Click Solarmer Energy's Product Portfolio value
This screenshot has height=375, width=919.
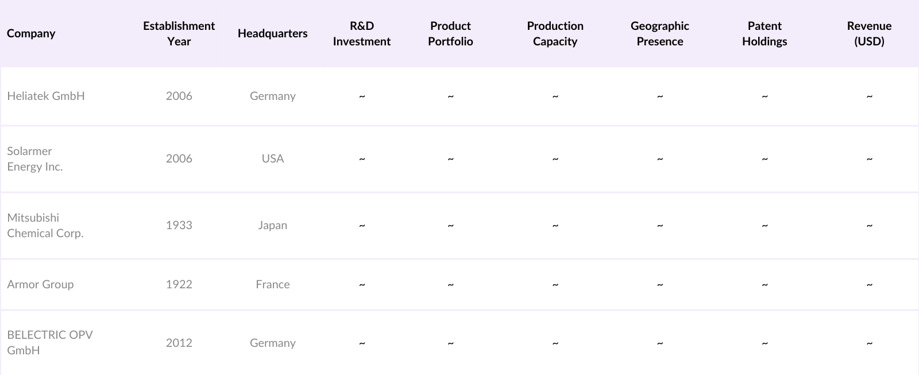tap(450, 158)
